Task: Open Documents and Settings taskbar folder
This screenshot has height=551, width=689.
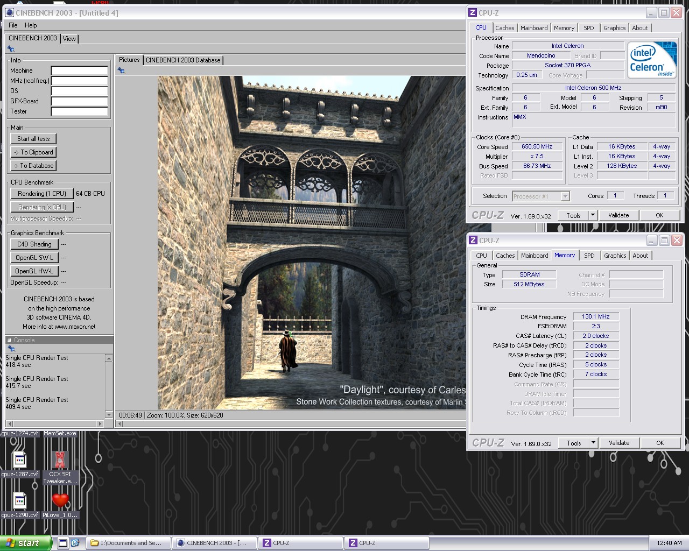Action: 129,543
